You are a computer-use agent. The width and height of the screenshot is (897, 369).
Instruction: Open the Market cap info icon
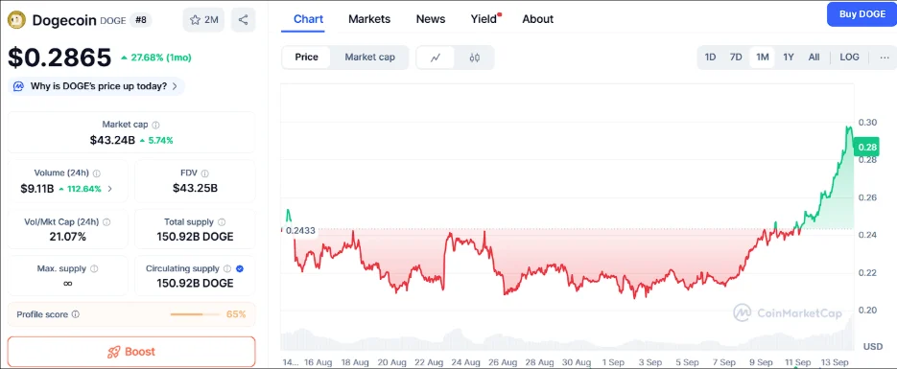(x=155, y=125)
